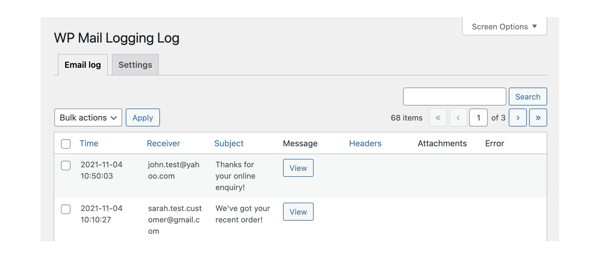Check the sarah.test.customer email row checkbox
This screenshot has height=259, width=600.
[x=66, y=209]
